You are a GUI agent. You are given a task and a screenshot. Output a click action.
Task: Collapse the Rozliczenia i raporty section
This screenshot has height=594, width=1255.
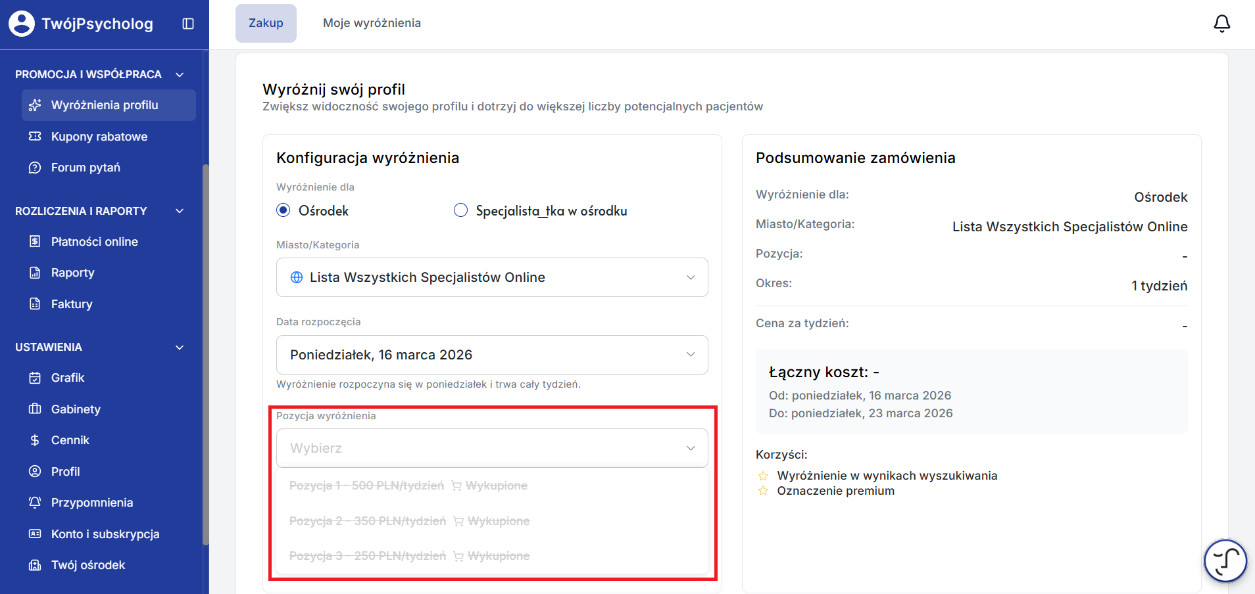click(180, 211)
